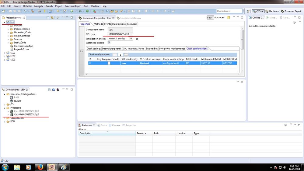304x171 pixels.
Task: Open the media player taskbar icon
Action: (x=29, y=167)
